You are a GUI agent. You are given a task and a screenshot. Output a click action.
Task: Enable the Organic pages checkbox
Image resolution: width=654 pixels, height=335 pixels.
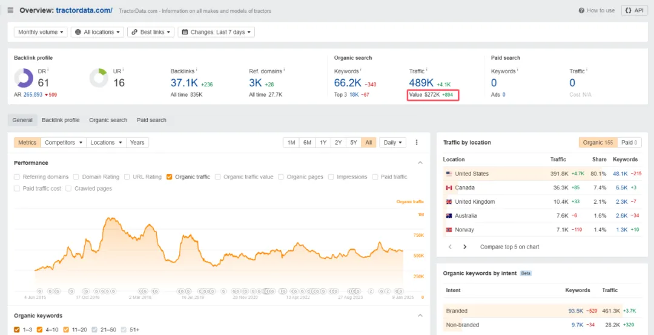click(281, 177)
